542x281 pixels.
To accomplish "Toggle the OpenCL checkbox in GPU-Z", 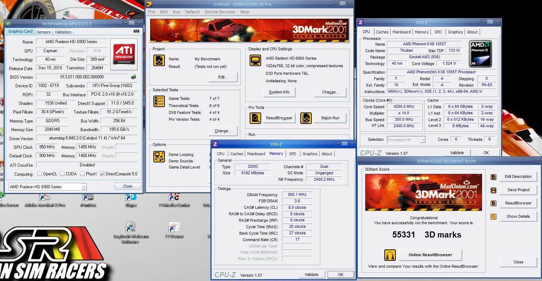I will (x=40, y=174).
